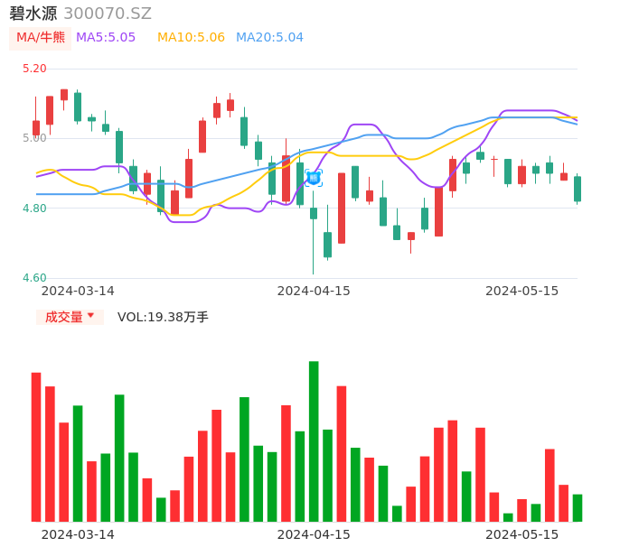Click the tallest green volume bar
The image size is (620, 547).
point(314,440)
